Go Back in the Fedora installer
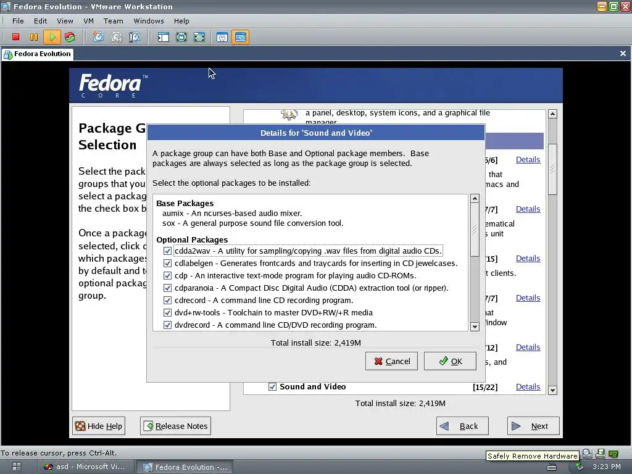This screenshot has width=632, height=474. [x=462, y=426]
